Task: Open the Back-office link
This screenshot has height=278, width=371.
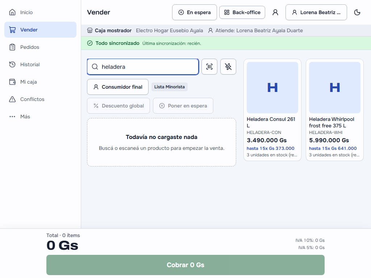Action: point(242,12)
